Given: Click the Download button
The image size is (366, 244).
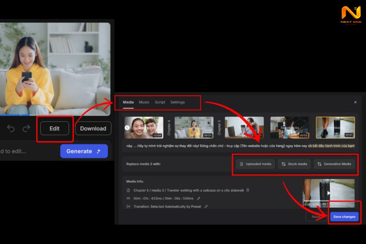Looking at the screenshot, I should (93, 129).
